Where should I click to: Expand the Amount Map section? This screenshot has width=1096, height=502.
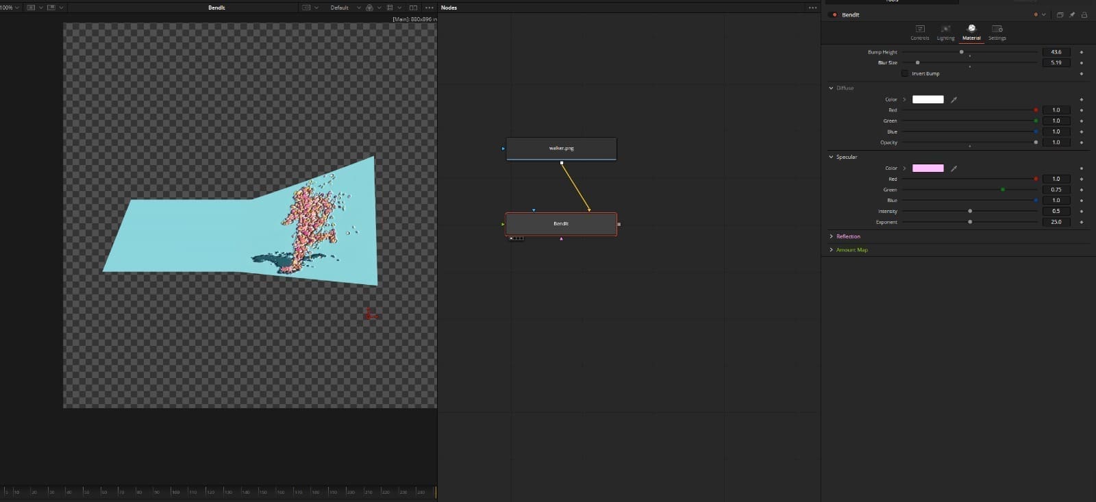832,250
